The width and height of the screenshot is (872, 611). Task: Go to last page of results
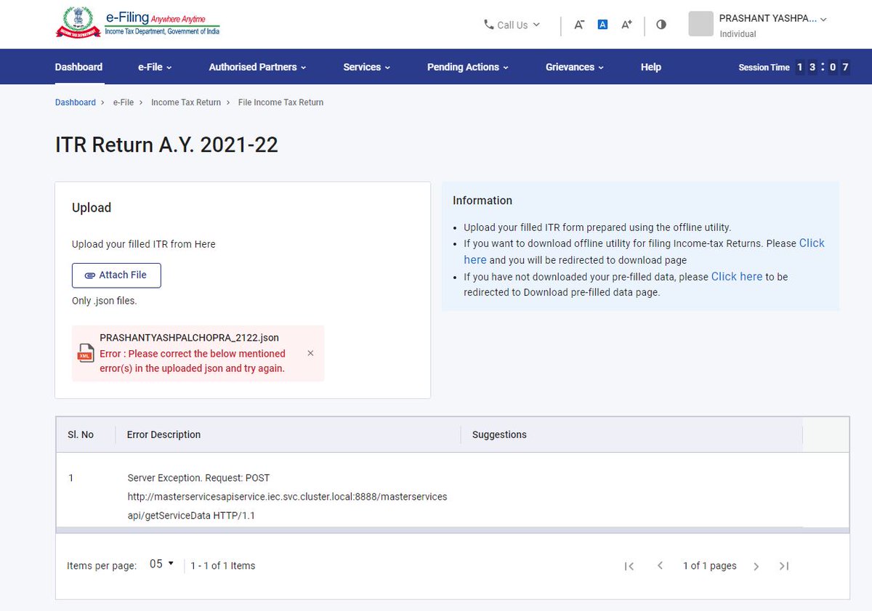[784, 566]
